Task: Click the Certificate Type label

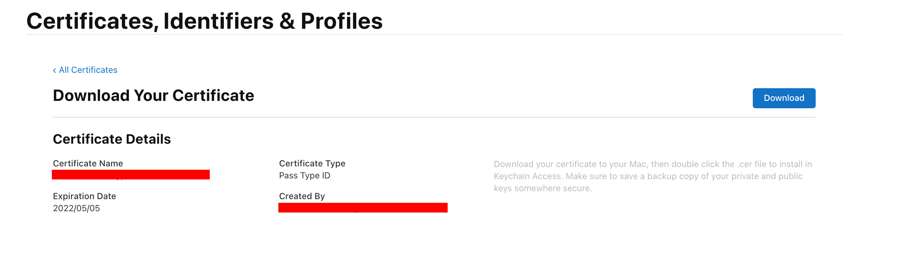Action: point(312,163)
